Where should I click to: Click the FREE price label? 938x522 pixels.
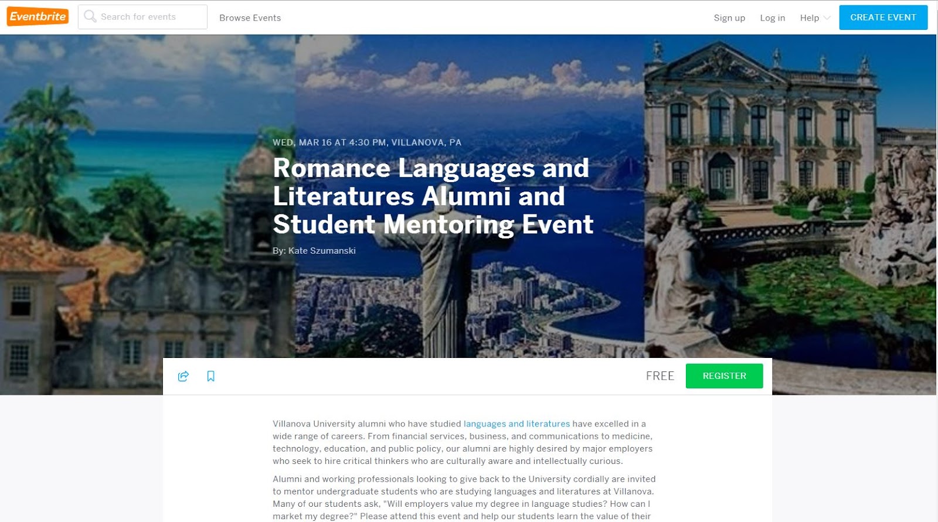coord(660,376)
